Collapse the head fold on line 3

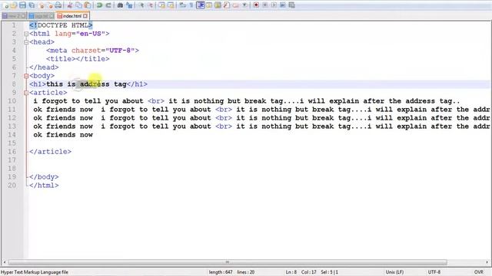(26, 42)
